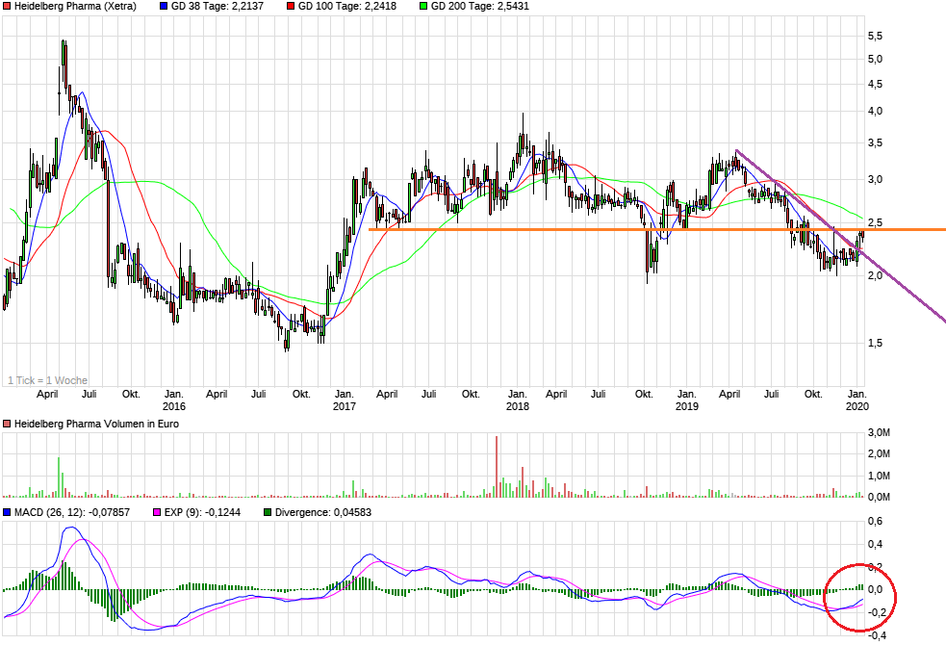This screenshot has width=946, height=645.
Task: Click the dark green Divergence legend square
Action: (x=268, y=512)
